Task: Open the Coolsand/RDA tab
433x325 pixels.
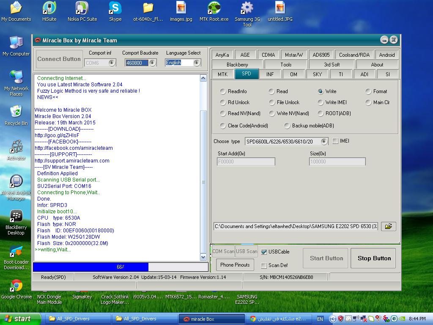Action: tap(354, 55)
